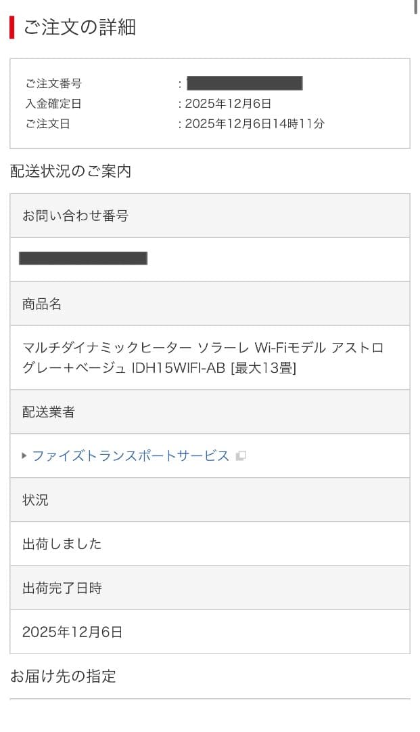This screenshot has height=732, width=420.
Task: Click the external window icon beside the carrier link
Action: [241, 456]
